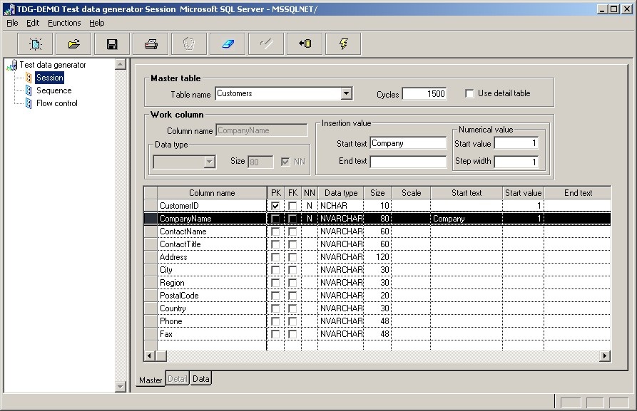Open the Edit menu
637x411 pixels.
(33, 23)
